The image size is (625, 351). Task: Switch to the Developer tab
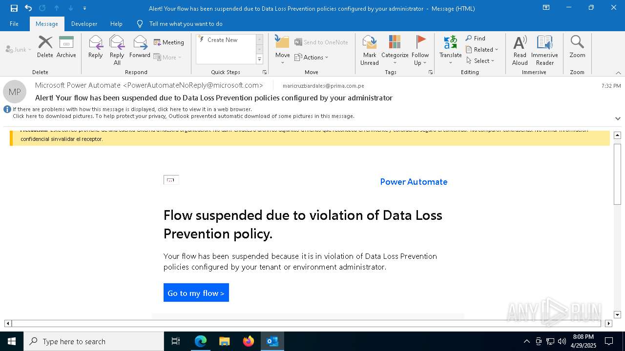coord(84,23)
